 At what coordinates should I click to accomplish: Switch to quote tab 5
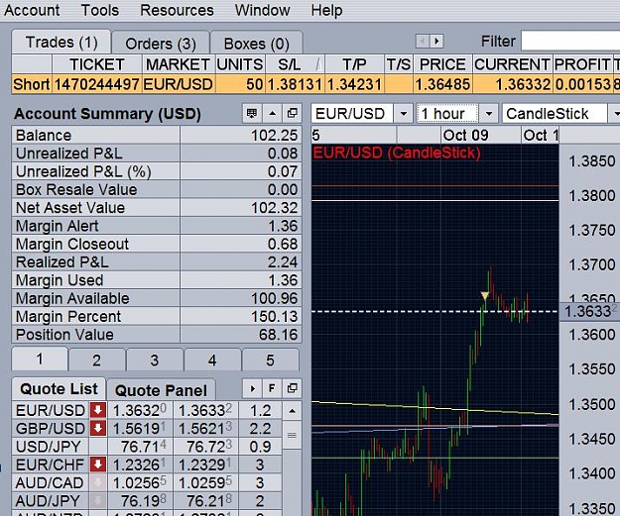pos(271,360)
